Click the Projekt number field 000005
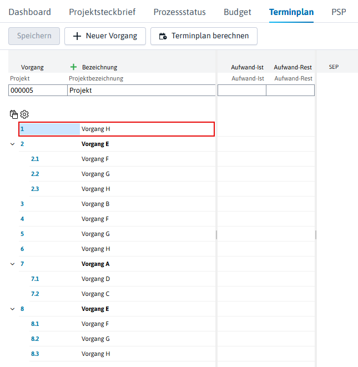Image resolution: width=358 pixels, height=367 pixels. pos(38,91)
